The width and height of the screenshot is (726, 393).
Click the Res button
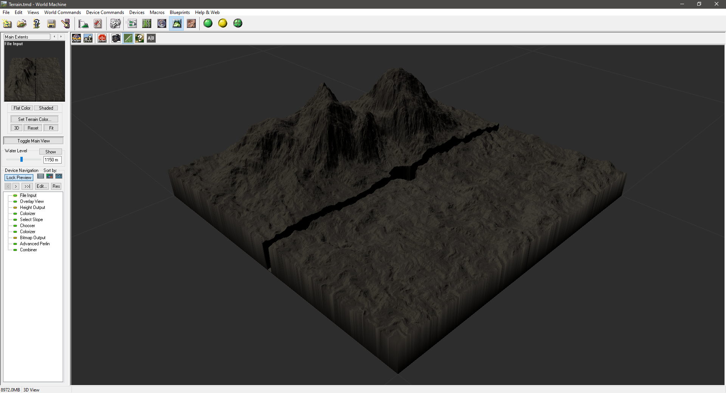pyautogui.click(x=56, y=186)
